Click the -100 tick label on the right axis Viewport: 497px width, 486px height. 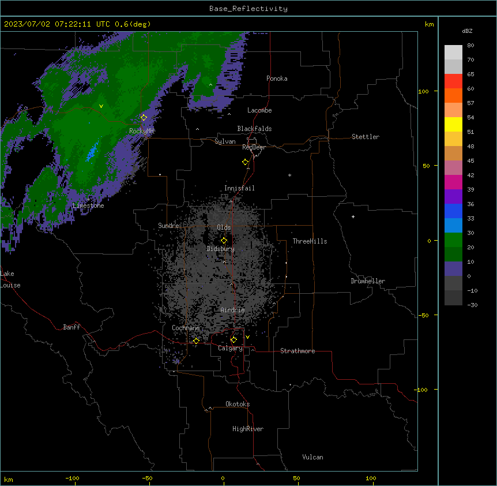coord(421,390)
